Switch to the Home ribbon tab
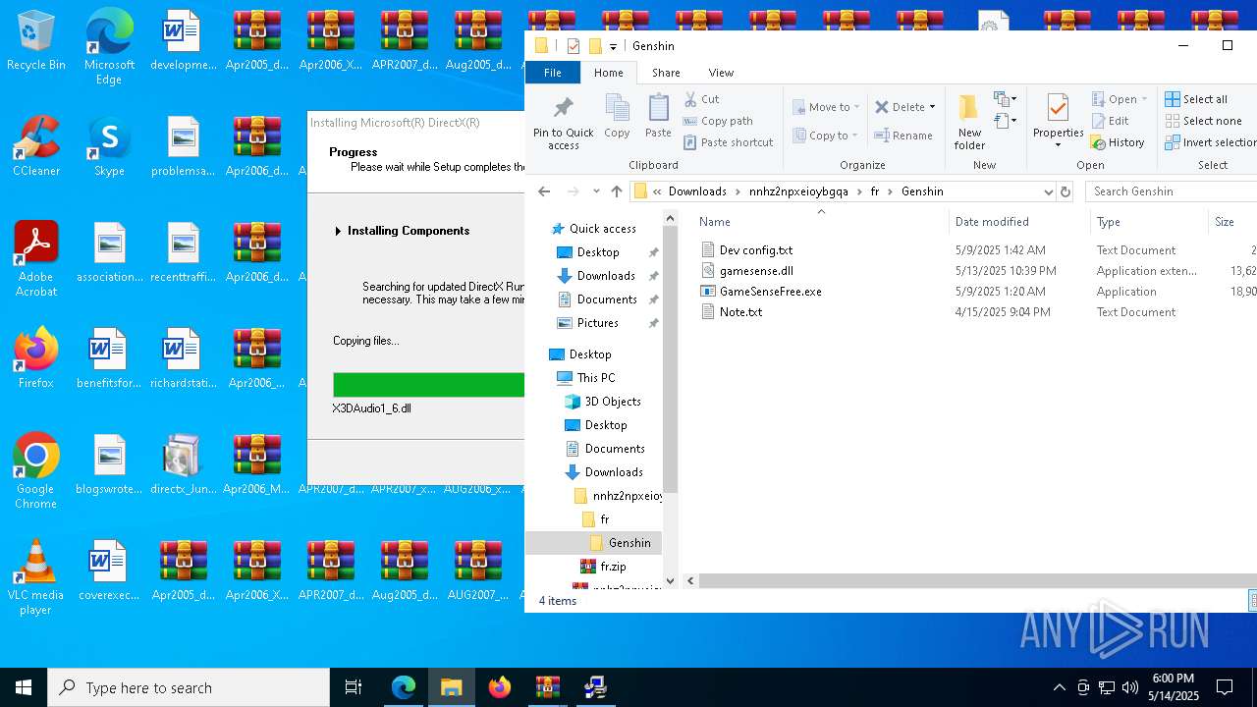Viewport: 1257px width, 707px height. [x=608, y=73]
